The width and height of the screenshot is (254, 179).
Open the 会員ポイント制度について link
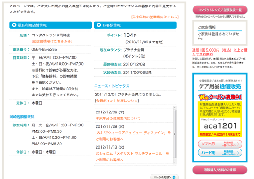[117, 101]
